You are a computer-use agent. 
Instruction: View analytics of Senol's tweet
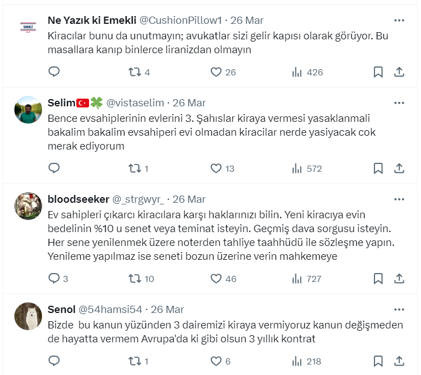click(297, 361)
